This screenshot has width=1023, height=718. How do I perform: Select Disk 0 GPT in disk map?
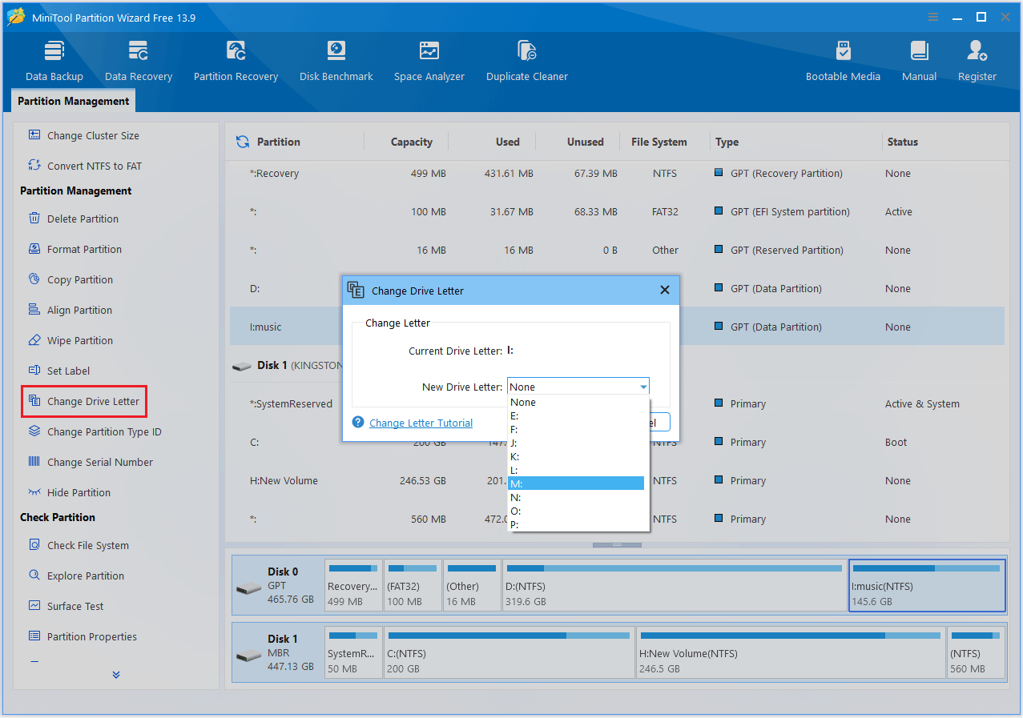279,586
